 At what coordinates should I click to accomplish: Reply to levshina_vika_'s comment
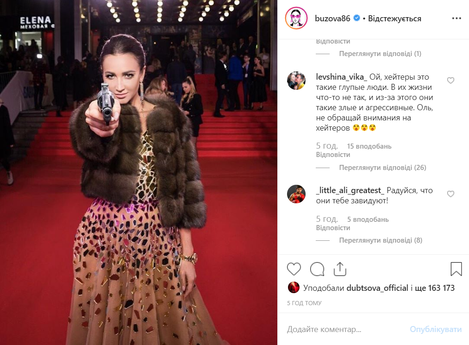click(333, 155)
